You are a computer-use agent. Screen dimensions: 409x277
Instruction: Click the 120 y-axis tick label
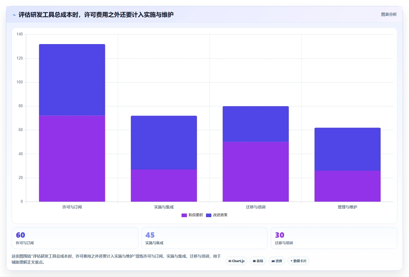click(20, 58)
